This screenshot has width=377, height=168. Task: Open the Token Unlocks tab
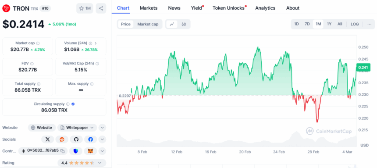click(229, 8)
